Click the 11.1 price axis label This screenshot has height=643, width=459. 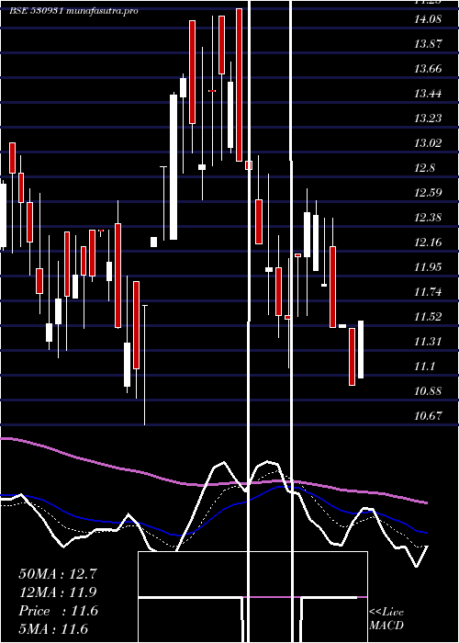point(424,367)
